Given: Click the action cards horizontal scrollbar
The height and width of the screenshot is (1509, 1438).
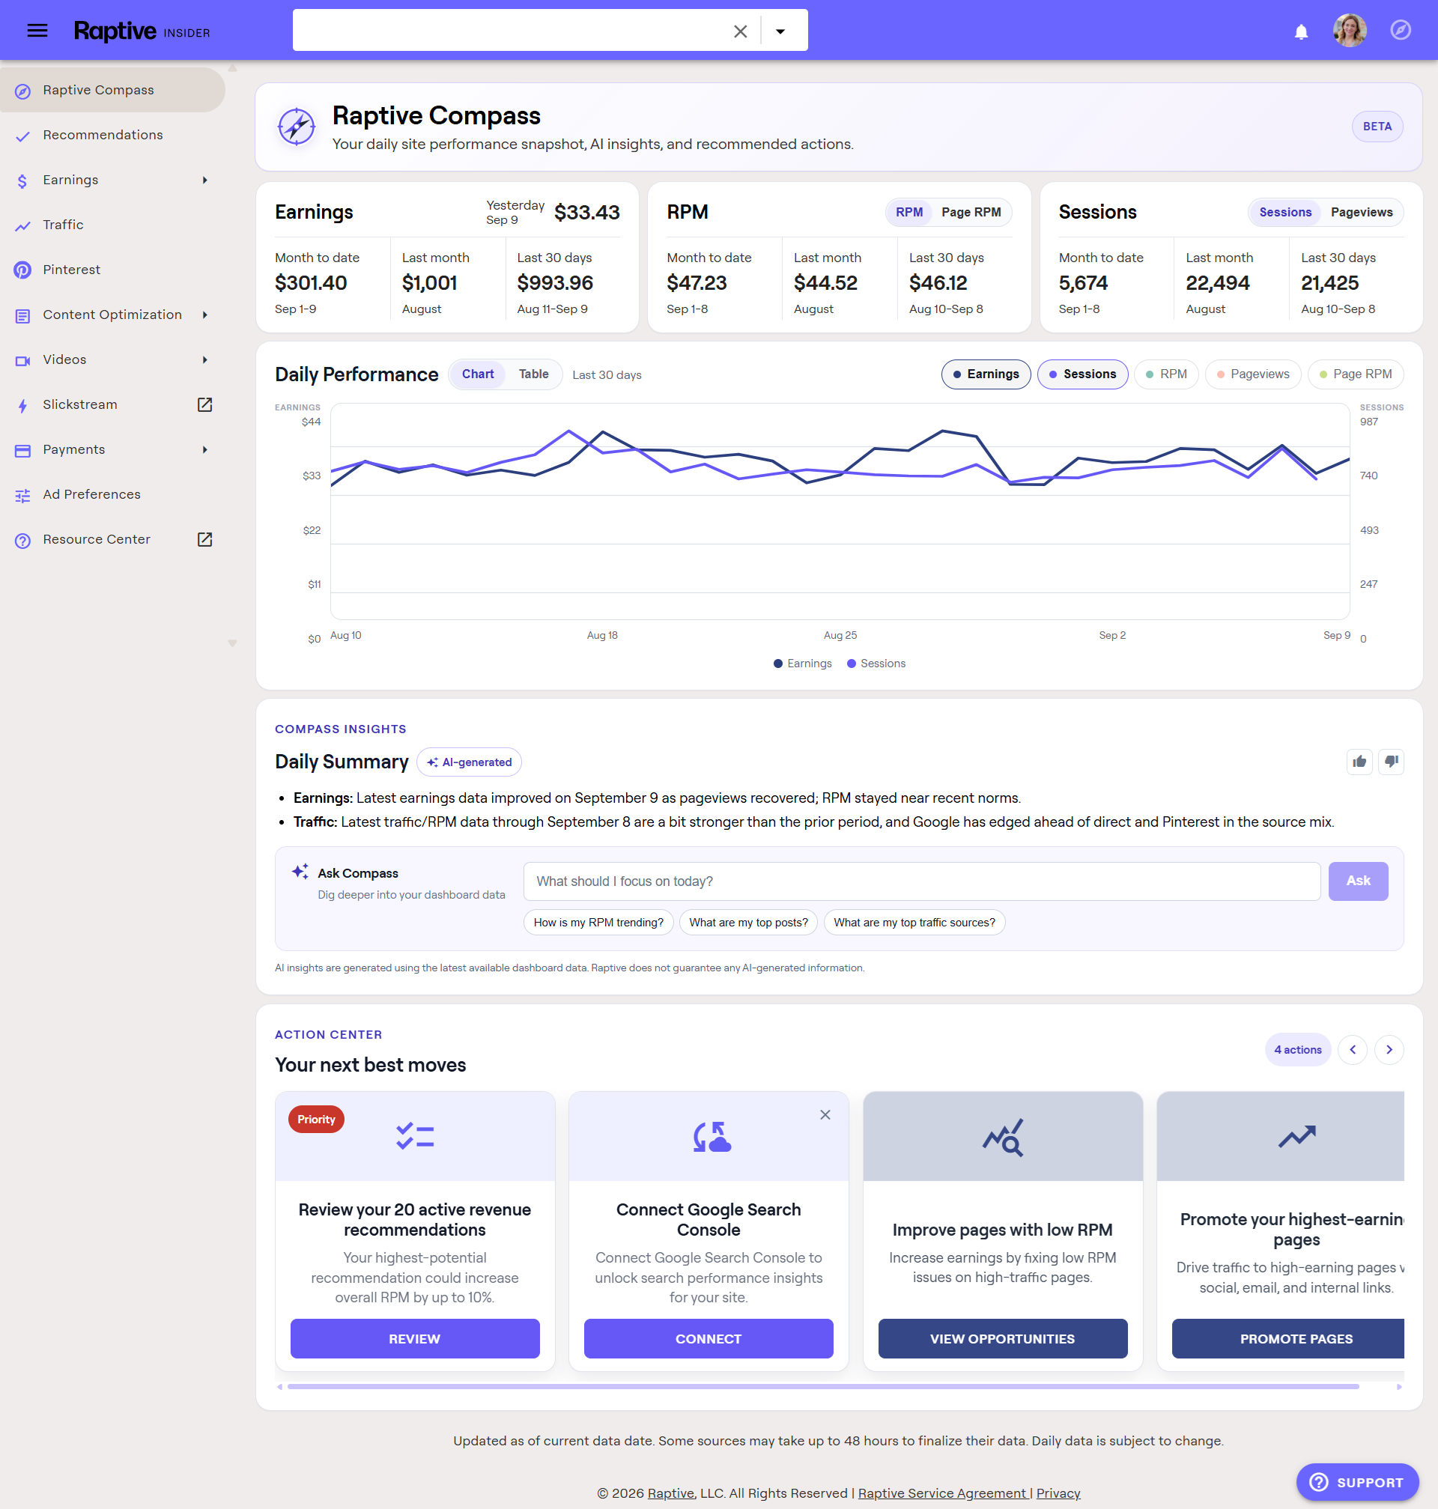Looking at the screenshot, I should click(823, 1387).
